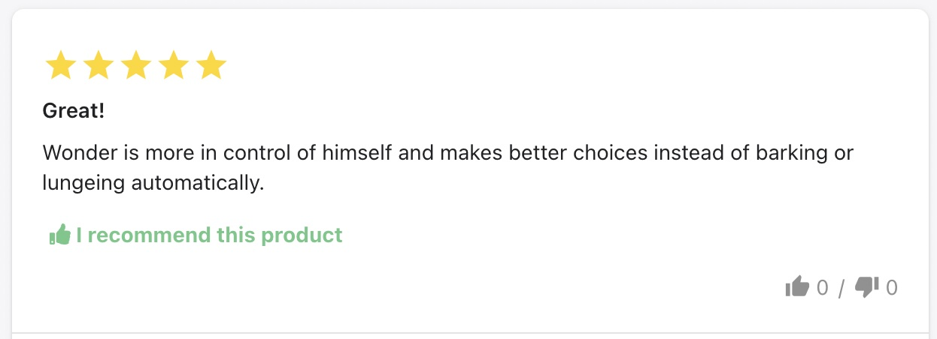The width and height of the screenshot is (937, 339).
Task: Click the green thumbs-up recommend icon
Action: [x=59, y=235]
